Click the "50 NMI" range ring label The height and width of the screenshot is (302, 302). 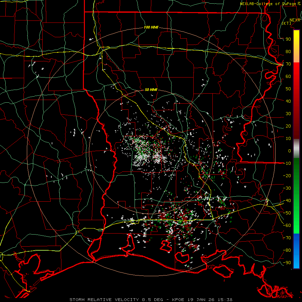[x=151, y=90]
